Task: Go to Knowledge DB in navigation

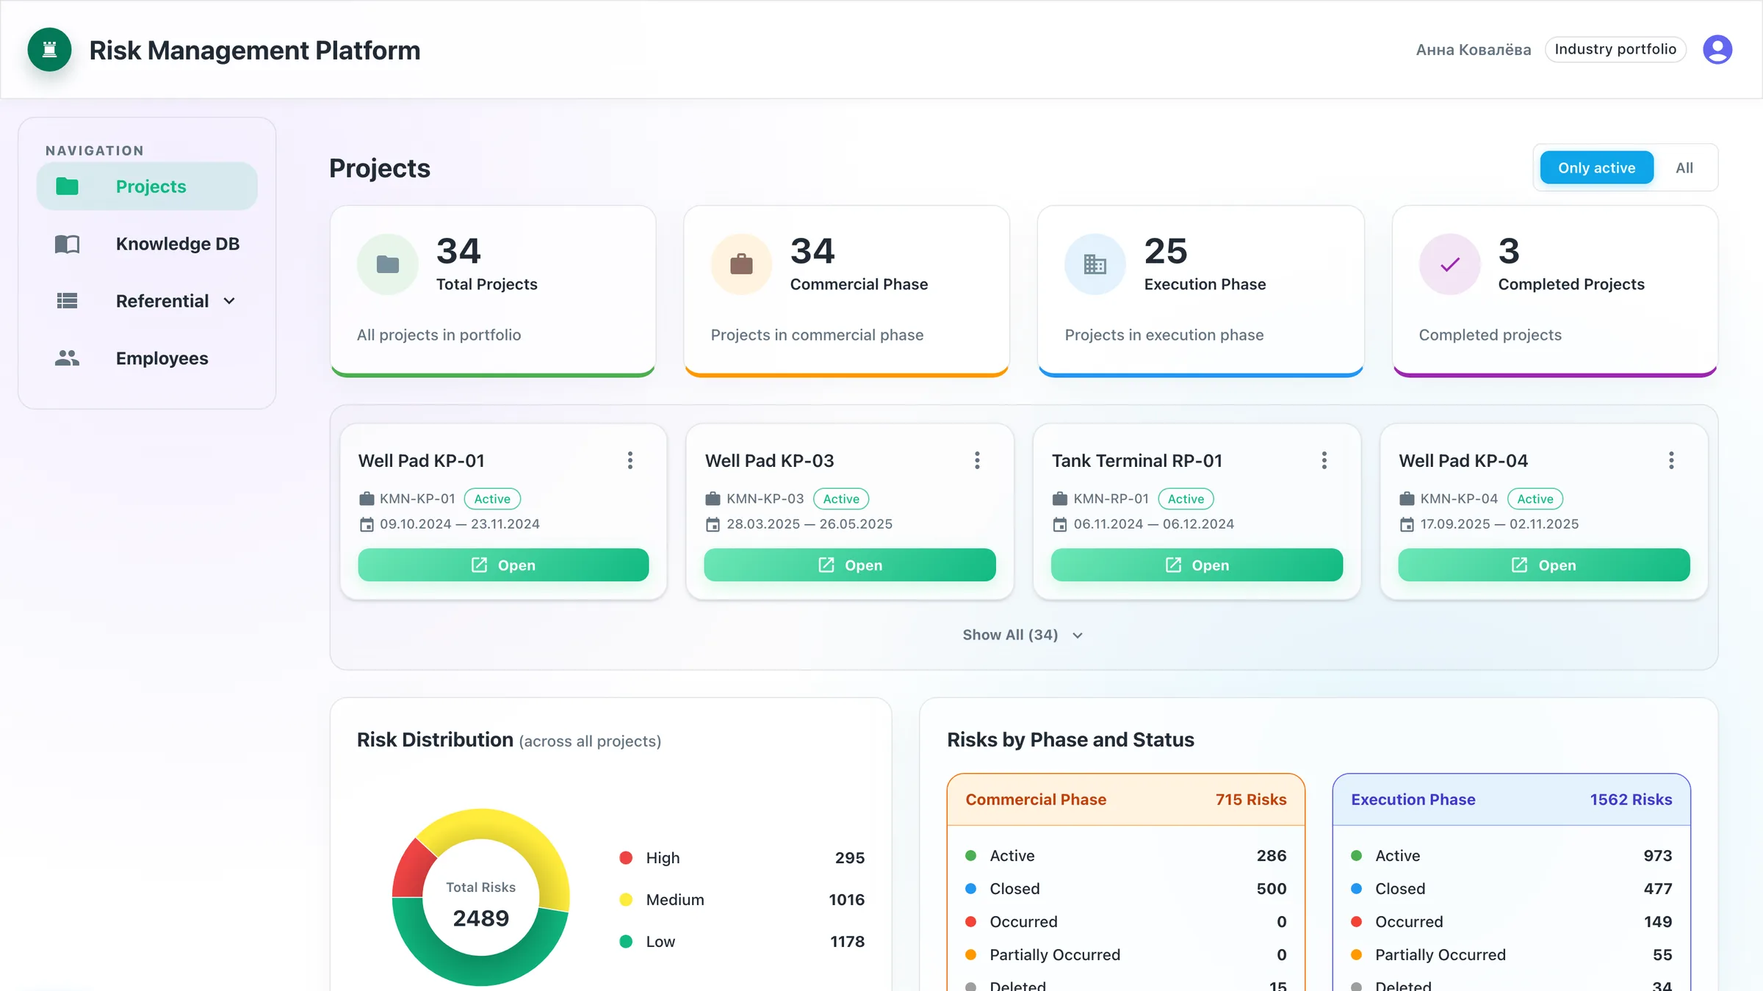Action: [147, 244]
